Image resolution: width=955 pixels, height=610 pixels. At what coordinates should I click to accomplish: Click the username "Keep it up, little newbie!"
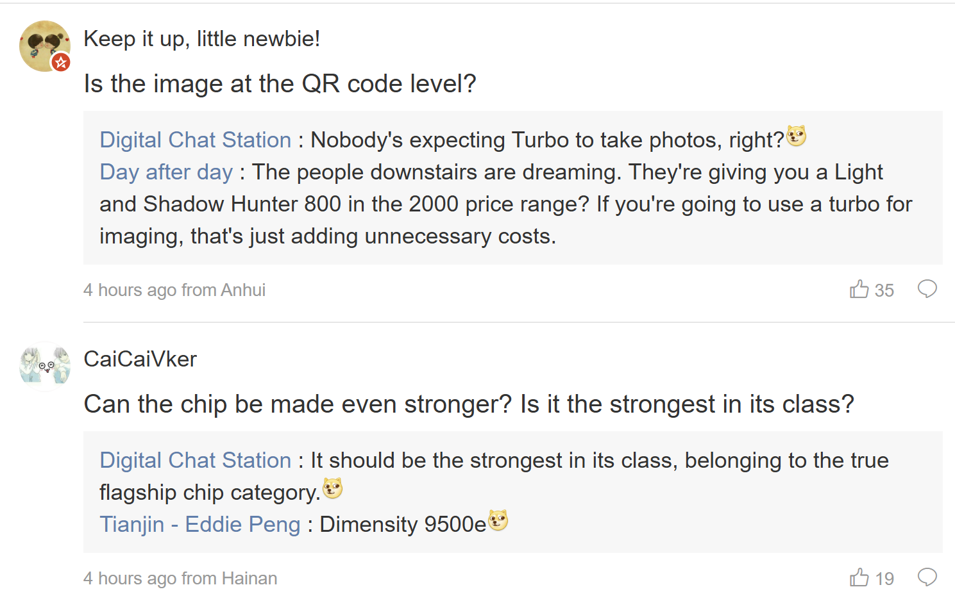[x=202, y=38]
